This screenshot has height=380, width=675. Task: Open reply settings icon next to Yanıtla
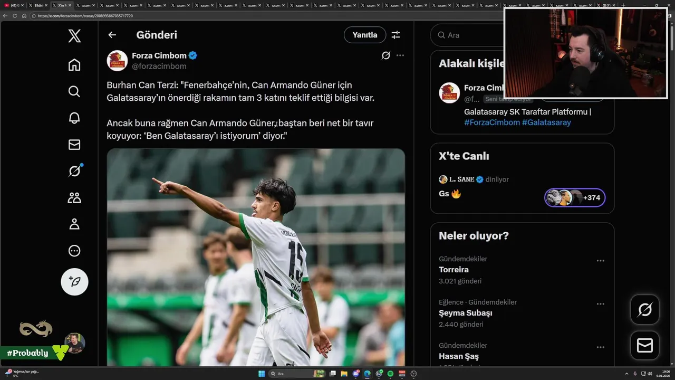396,35
